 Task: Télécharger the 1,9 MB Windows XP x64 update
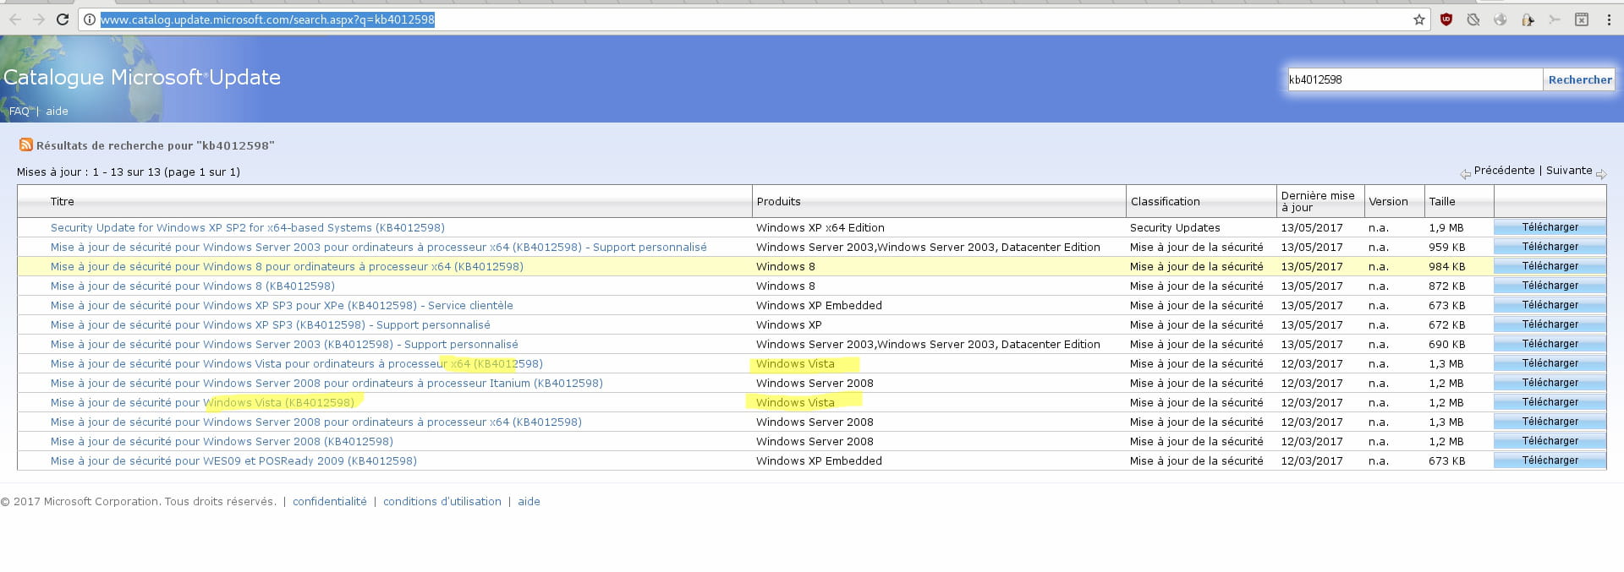pos(1550,227)
